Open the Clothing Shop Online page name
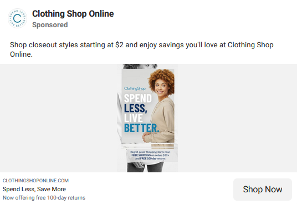Image resolution: width=297 pixels, height=204 pixels. pos(73,14)
